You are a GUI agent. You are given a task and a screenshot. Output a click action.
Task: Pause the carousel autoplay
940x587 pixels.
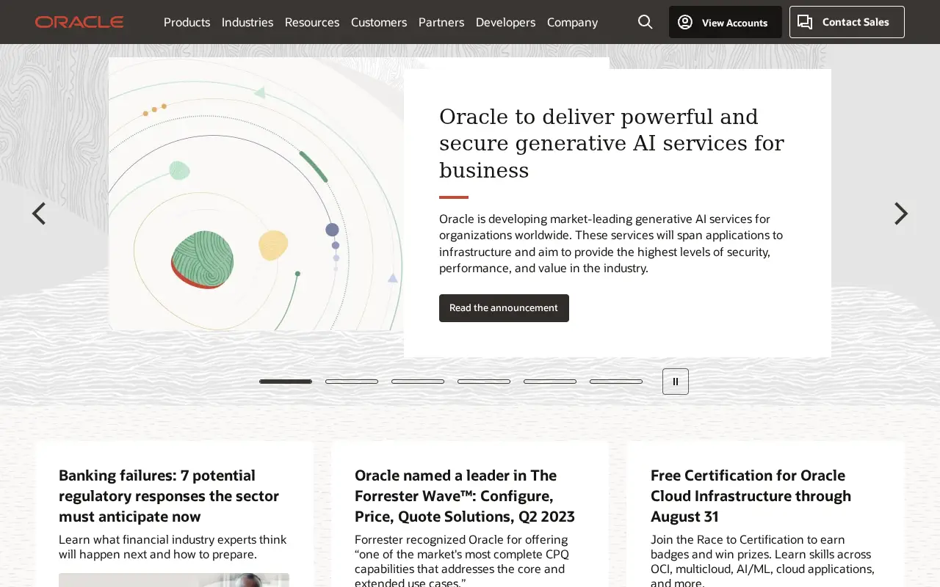pos(676,382)
